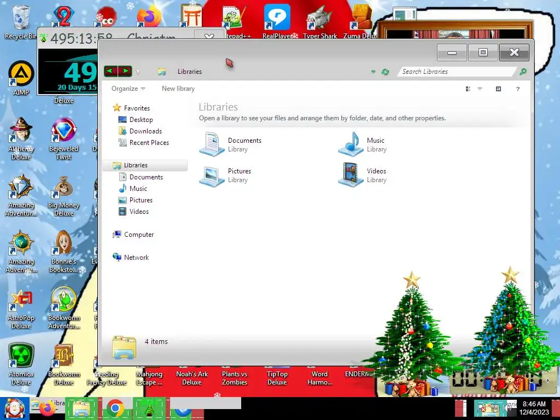Open Recent Places under Favorites
Screen dimensions: 560x420
[144, 143]
